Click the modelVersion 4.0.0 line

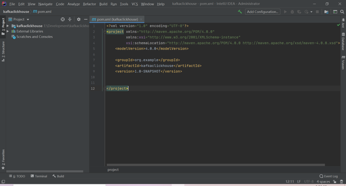click(152, 49)
